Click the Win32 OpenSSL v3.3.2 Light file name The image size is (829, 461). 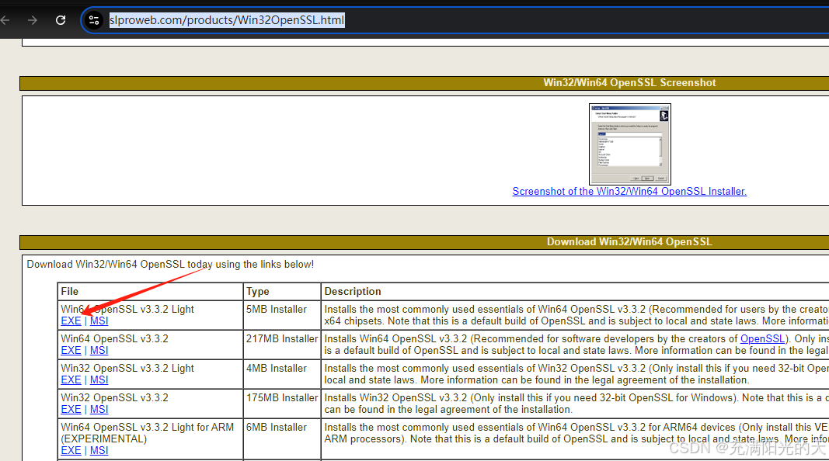coord(127,368)
